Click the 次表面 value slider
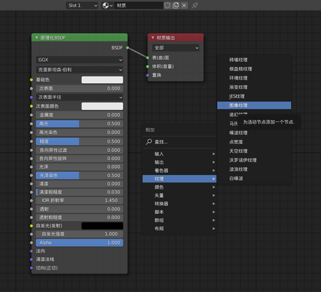The height and width of the screenshot is (292, 321). click(x=79, y=88)
